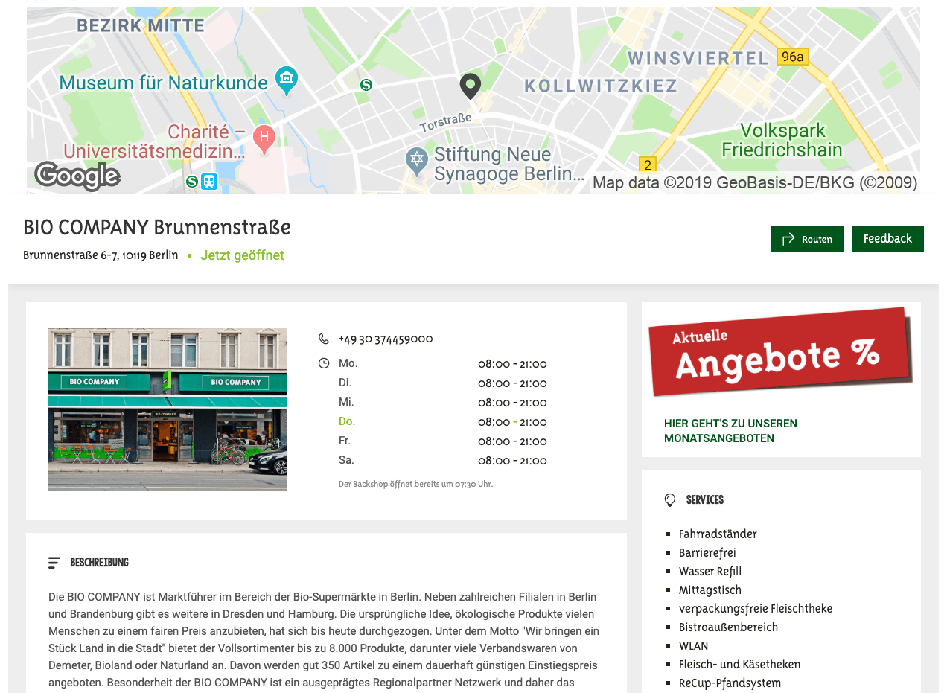Screen dimensions: 947x693
Task: Click the BESCHREIBUNG section heading
Action: click(100, 563)
